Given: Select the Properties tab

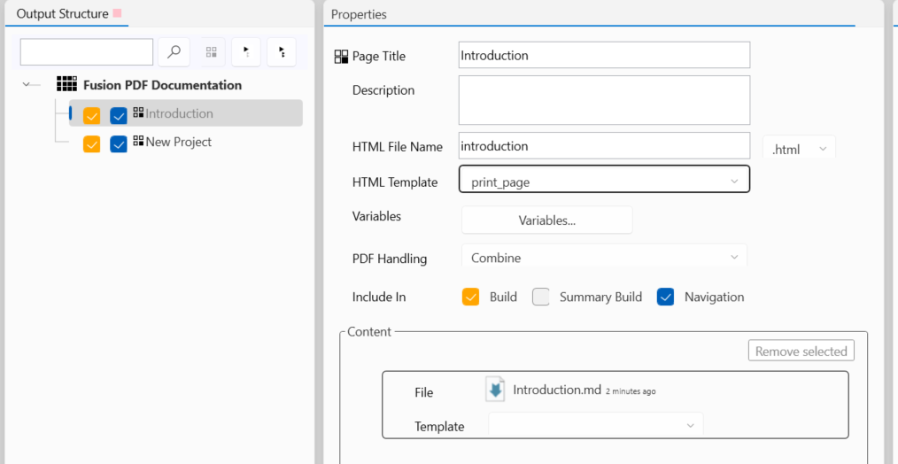Looking at the screenshot, I should 359,14.
